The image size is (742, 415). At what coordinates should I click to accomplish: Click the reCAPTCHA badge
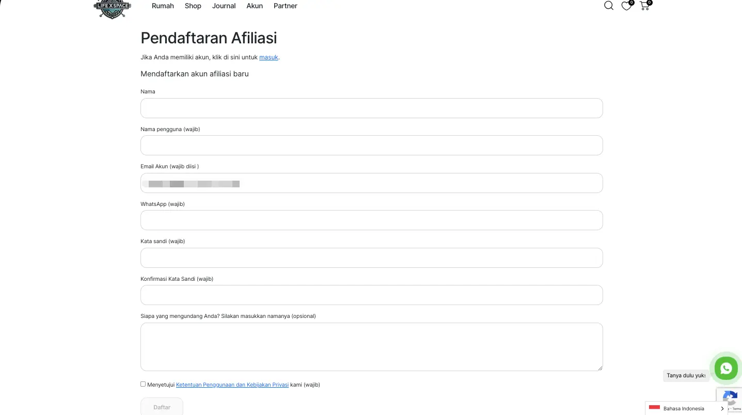[729, 401]
